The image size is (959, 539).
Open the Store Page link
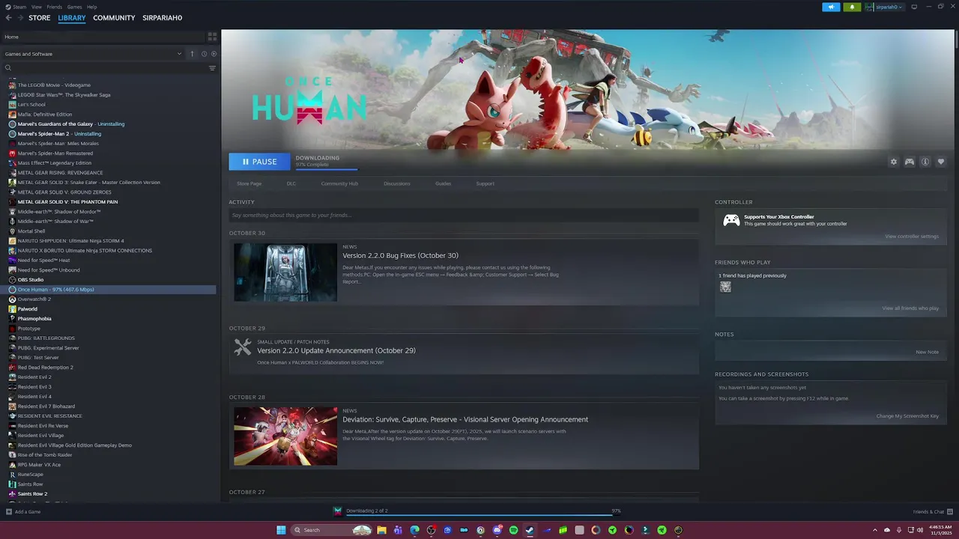click(249, 183)
